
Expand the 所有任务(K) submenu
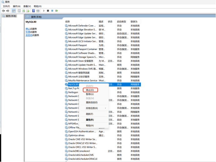92,108
